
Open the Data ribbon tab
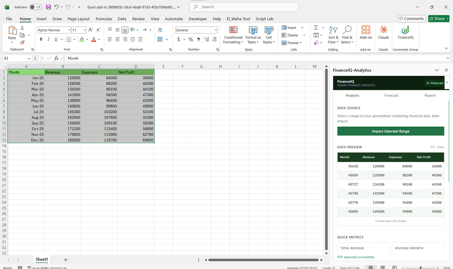[122, 19]
